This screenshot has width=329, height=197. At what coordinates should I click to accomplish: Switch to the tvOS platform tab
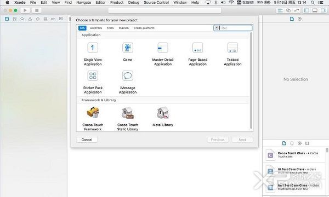click(110, 28)
